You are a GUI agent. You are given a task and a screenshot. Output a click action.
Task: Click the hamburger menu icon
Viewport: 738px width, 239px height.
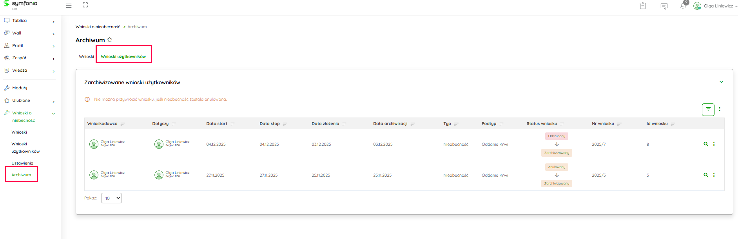pyautogui.click(x=69, y=6)
